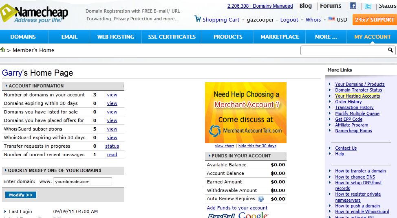Click the search magnifier icon
The image size is (397, 218).
(390, 50)
